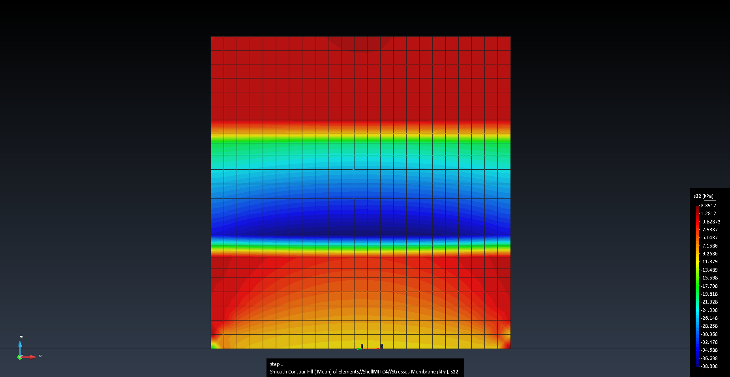Click the yellow section of the color bar
This screenshot has width=730, height=377.
[697, 263]
